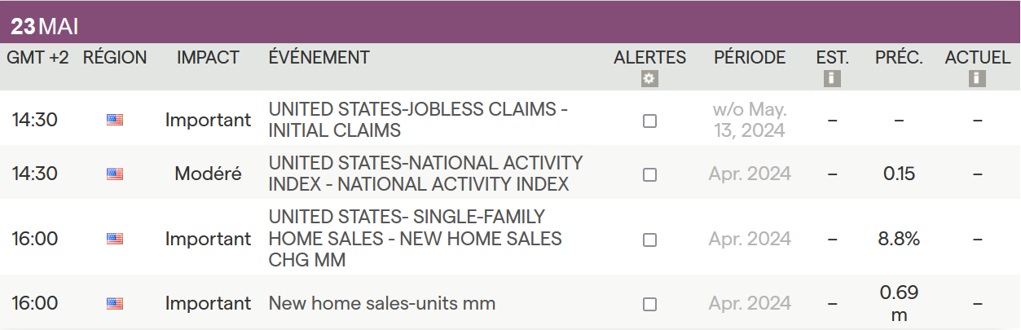Viewport: 1021px width, 330px height.
Task: Click the GMT +2 timezone header
Action: [37, 57]
